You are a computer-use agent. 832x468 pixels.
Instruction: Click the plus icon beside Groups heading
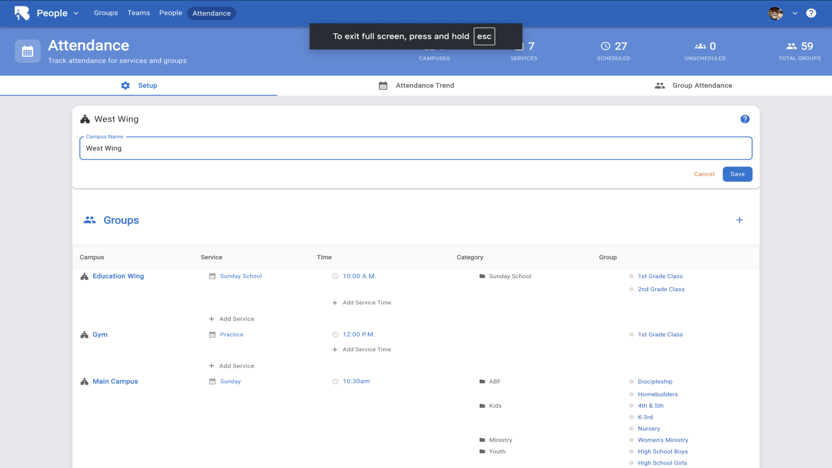click(x=739, y=220)
